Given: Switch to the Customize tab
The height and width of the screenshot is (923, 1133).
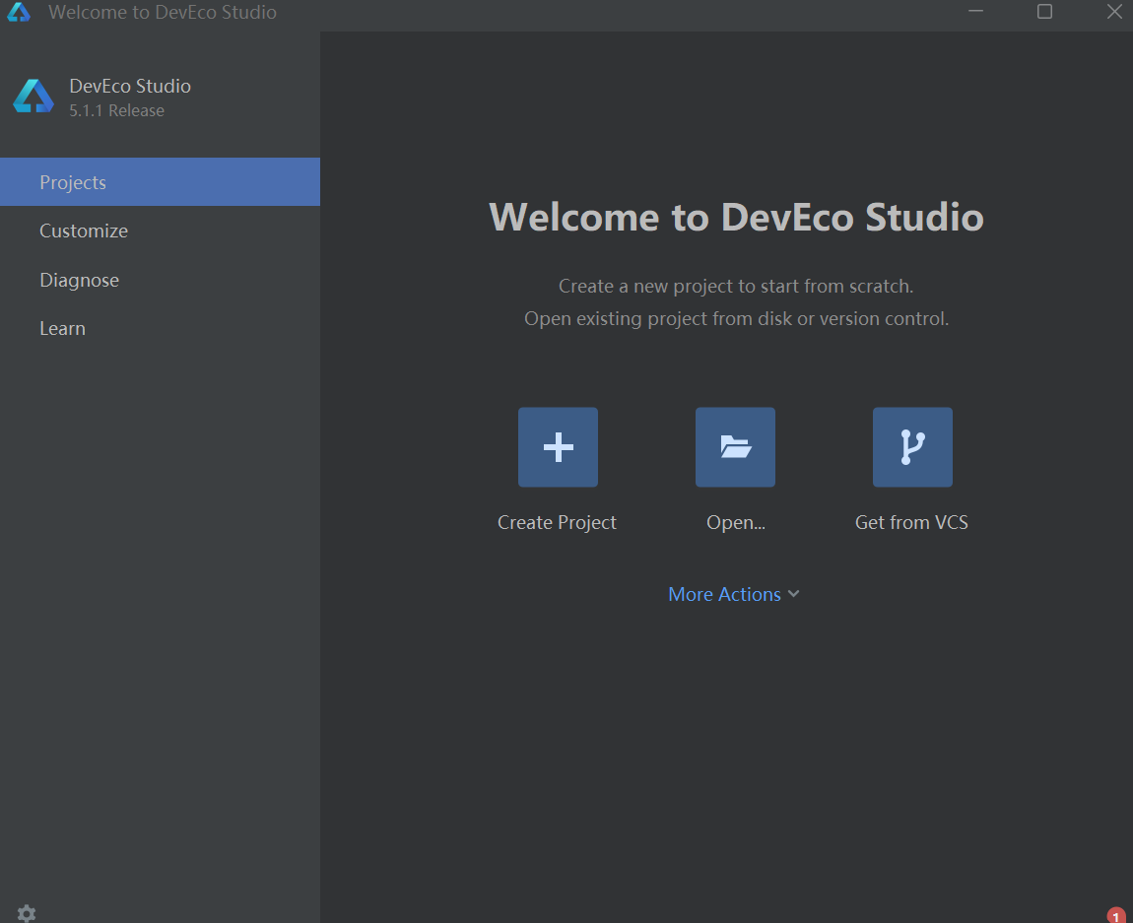Looking at the screenshot, I should [160, 231].
